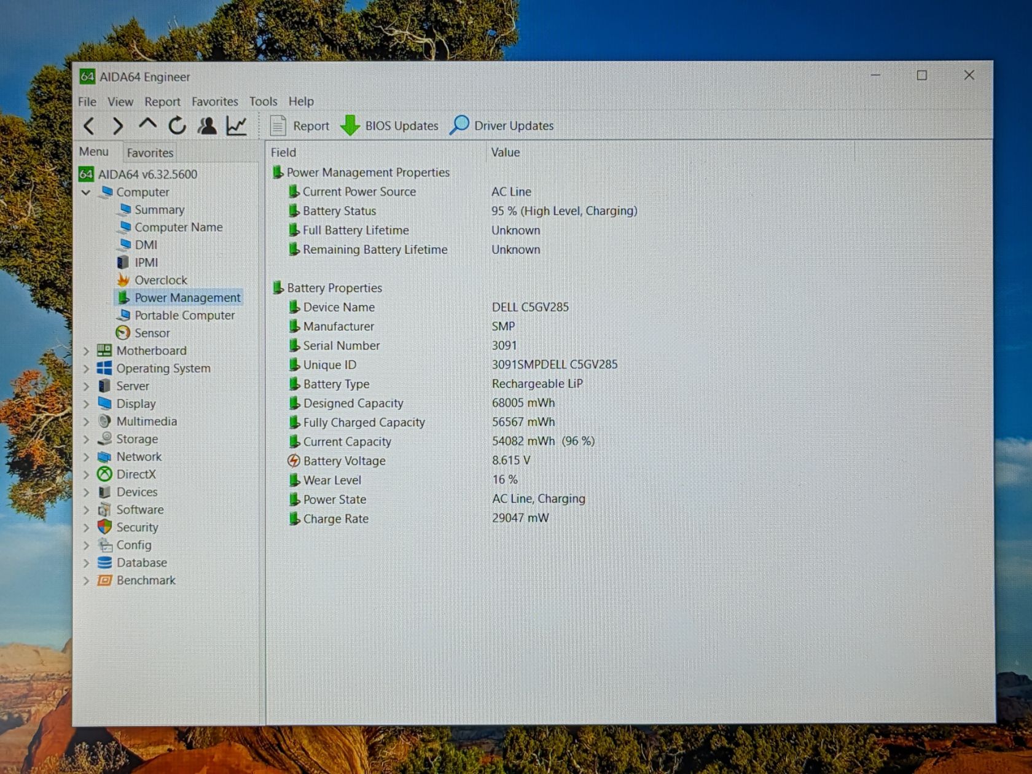This screenshot has width=1032, height=774.
Task: Select the Overclock tree item
Action: click(x=152, y=280)
